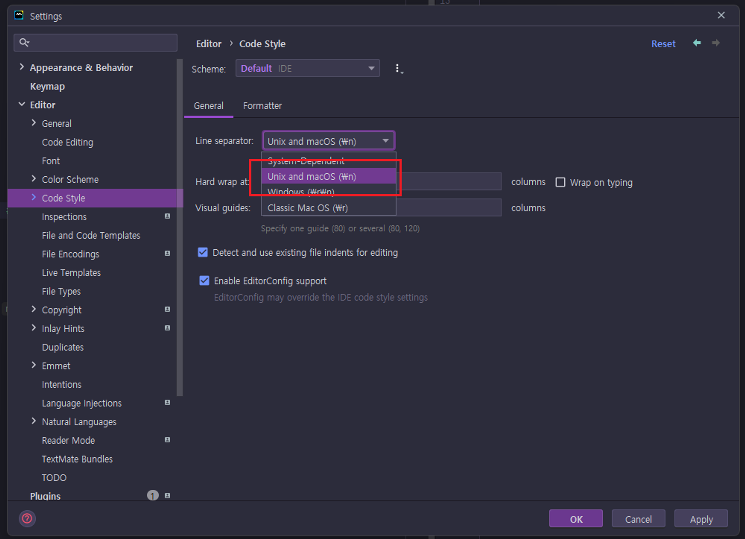The width and height of the screenshot is (745, 539).
Task: Click the Reset link
Action: pos(663,44)
